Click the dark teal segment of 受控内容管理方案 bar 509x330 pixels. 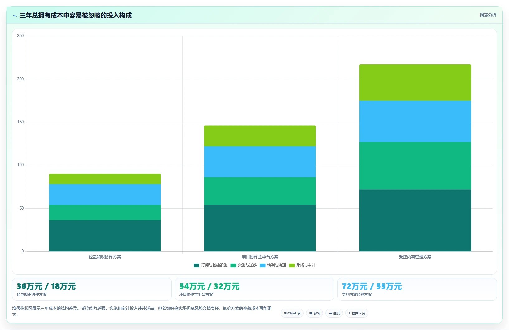pos(415,220)
